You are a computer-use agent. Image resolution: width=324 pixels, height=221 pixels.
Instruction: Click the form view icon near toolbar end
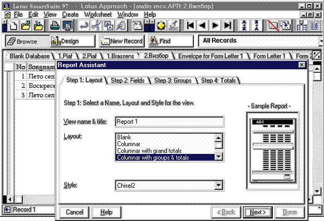[302, 26]
